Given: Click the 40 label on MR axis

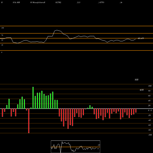Looking at the screenshot, I should coord(149,101).
